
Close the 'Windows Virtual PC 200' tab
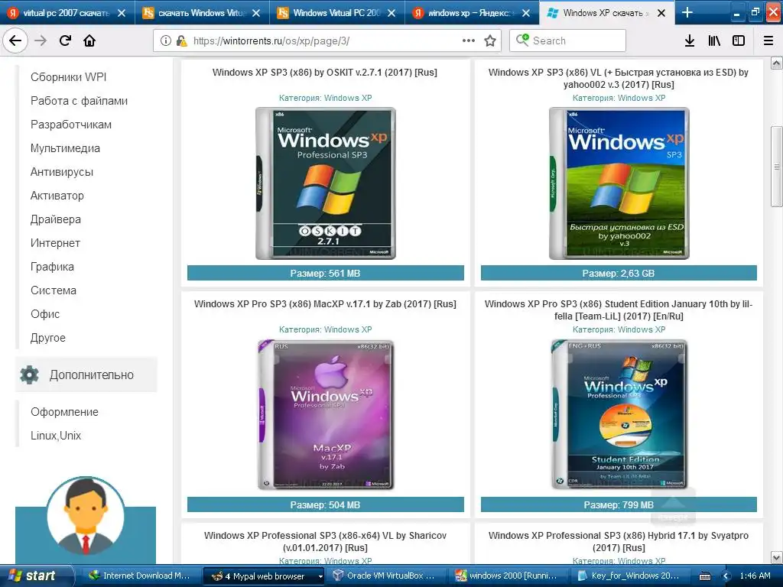click(391, 13)
